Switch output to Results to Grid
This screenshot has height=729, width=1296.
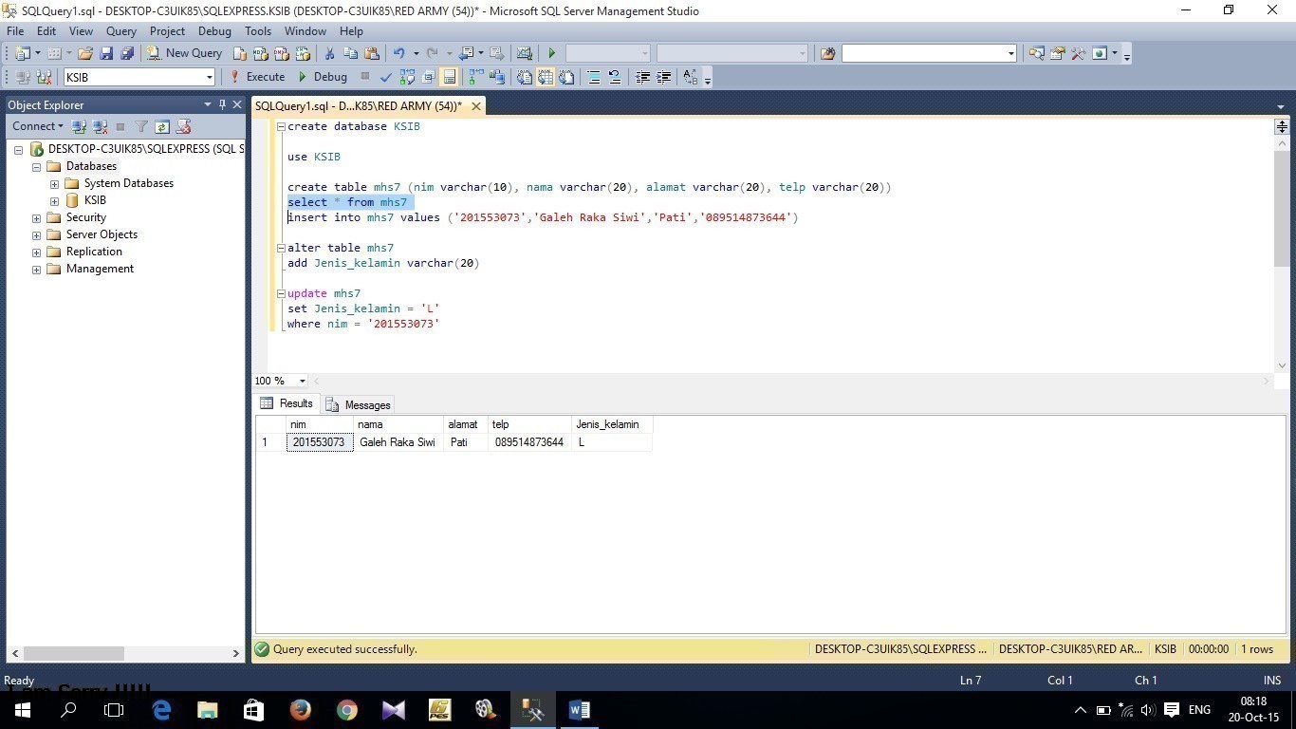(x=546, y=77)
